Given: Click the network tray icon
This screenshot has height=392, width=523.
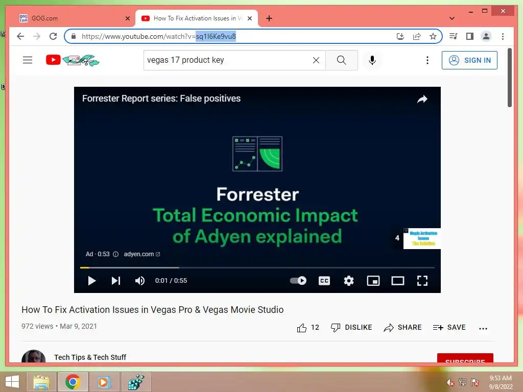Looking at the screenshot, I should click(463, 382).
